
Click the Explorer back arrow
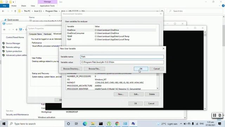[3, 11]
